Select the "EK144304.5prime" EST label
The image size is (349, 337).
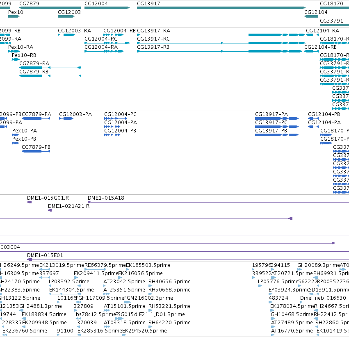click(x=71, y=289)
